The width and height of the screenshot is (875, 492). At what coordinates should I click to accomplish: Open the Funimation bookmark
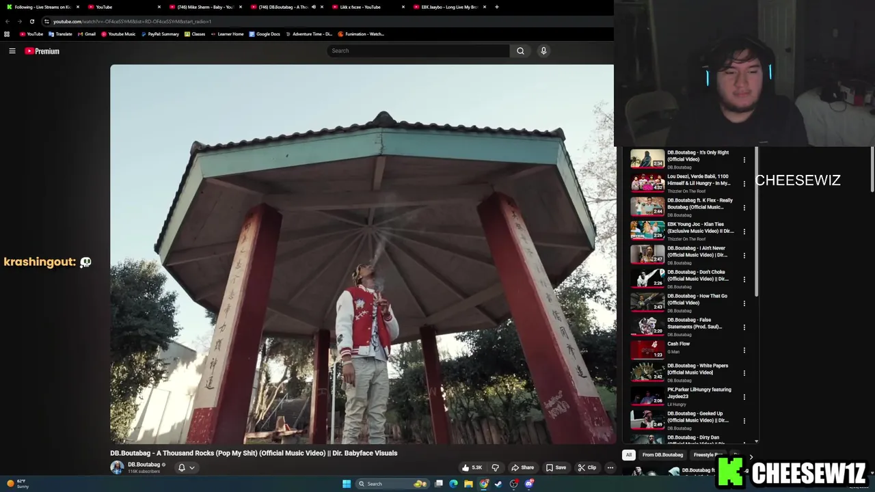pos(362,33)
